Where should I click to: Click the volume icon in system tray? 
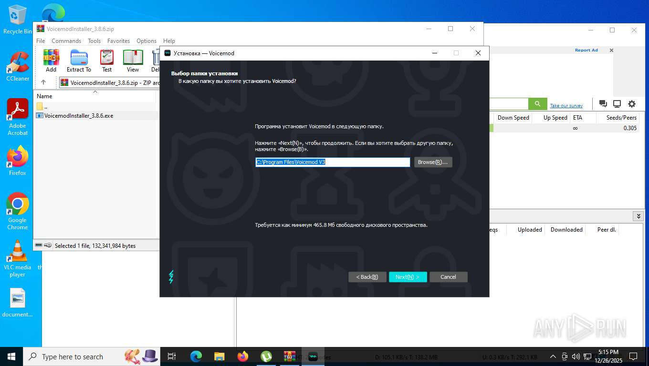576,356
